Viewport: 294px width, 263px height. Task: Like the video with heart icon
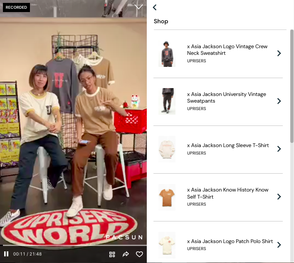point(139,254)
